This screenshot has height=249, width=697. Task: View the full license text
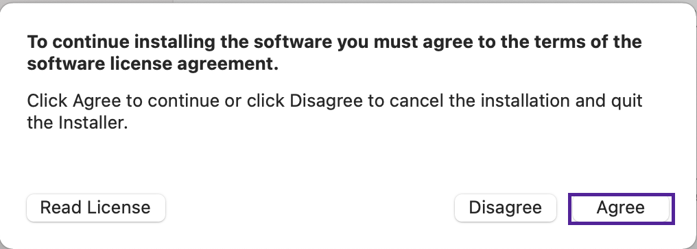[x=95, y=208]
